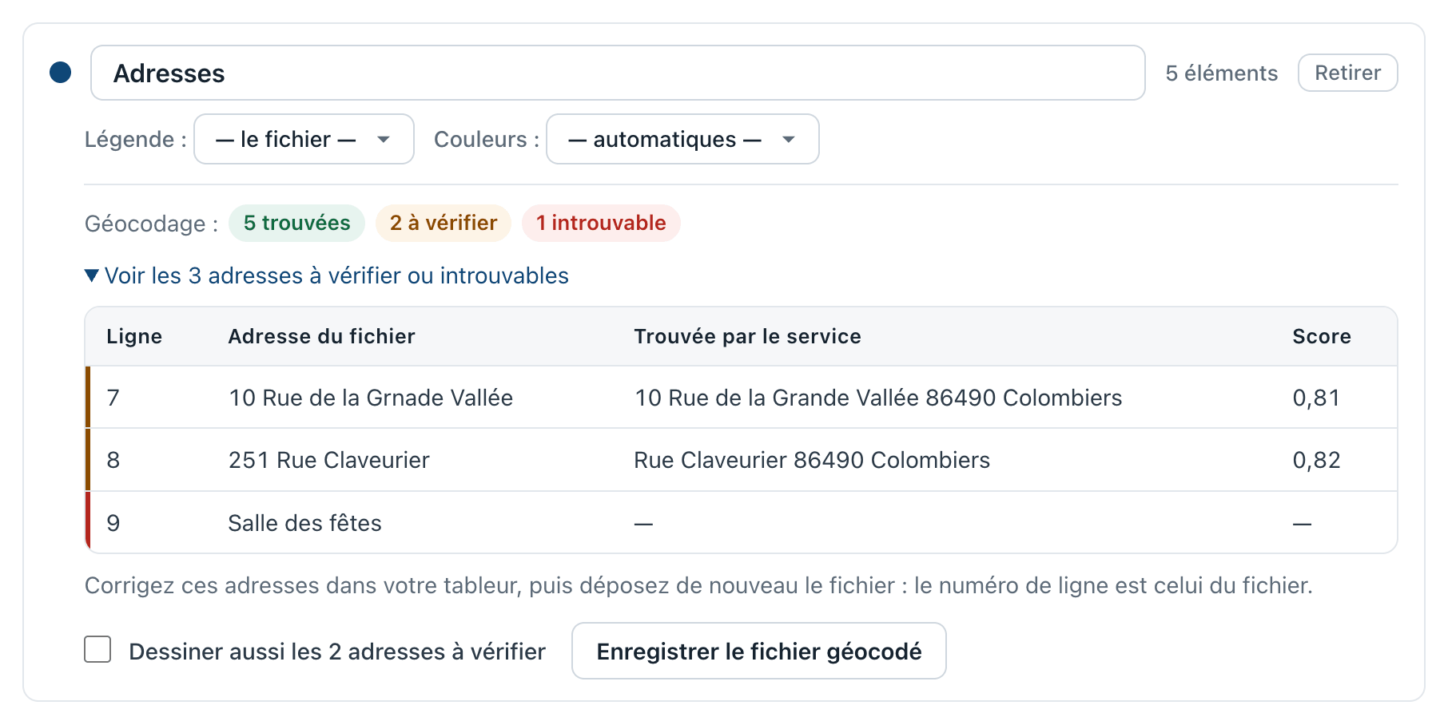
Task: Edit the Adresses layer name field
Action: (618, 73)
